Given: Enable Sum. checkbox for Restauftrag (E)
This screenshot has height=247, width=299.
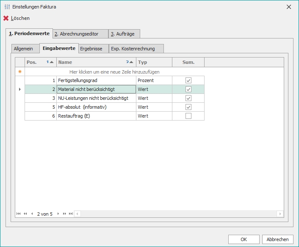Looking at the screenshot, I should click(x=188, y=116).
